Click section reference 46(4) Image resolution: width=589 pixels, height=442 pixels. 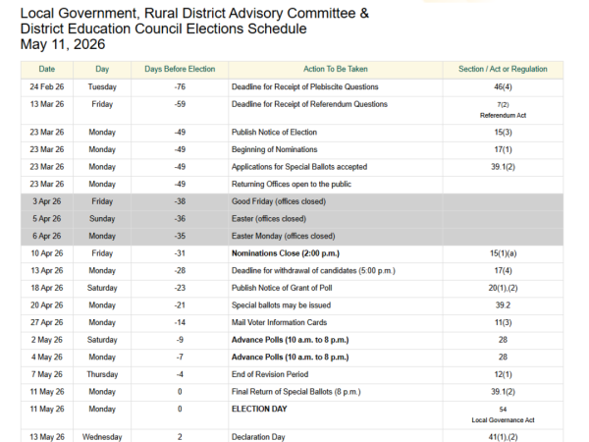(x=502, y=87)
